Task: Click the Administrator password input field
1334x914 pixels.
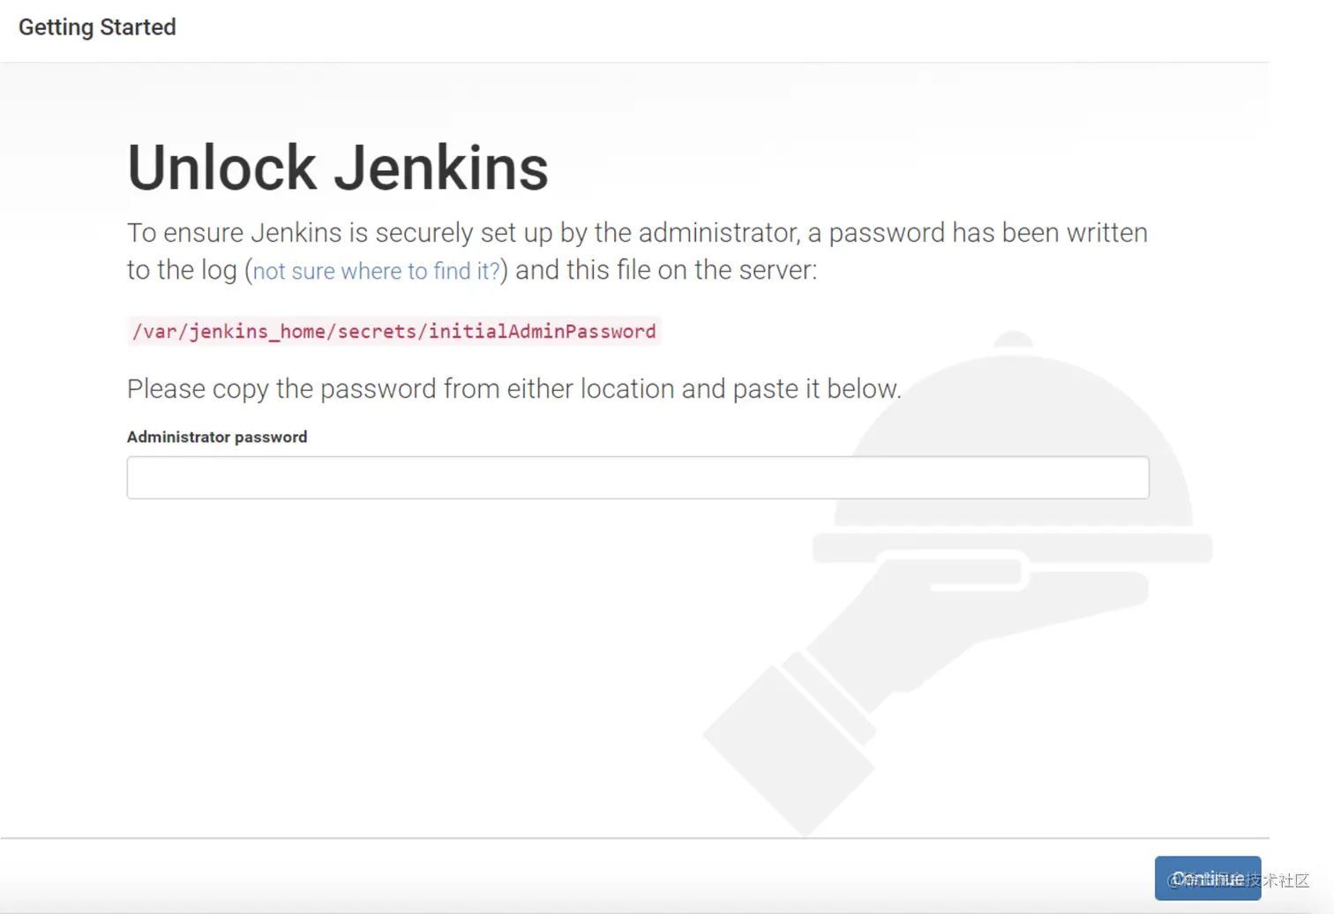Action: coord(638,477)
